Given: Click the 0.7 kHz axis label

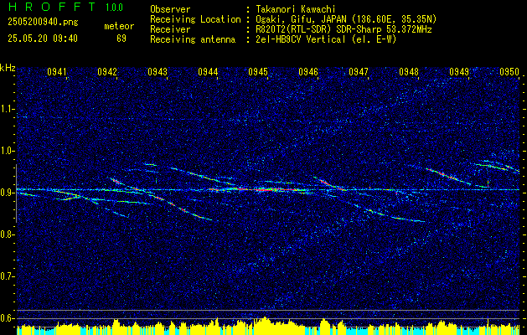Looking at the screenshot, I should coord(7,276).
